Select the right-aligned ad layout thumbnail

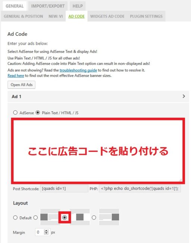pyautogui.click(x=109, y=217)
